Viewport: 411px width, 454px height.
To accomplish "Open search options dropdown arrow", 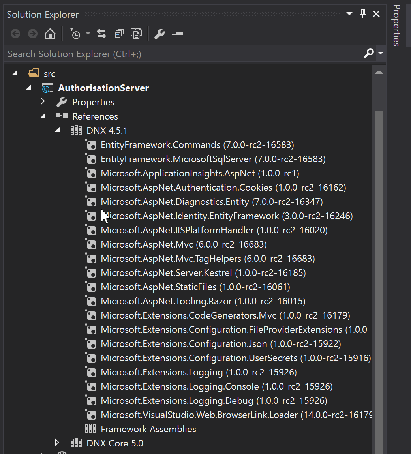I will pyautogui.click(x=381, y=54).
